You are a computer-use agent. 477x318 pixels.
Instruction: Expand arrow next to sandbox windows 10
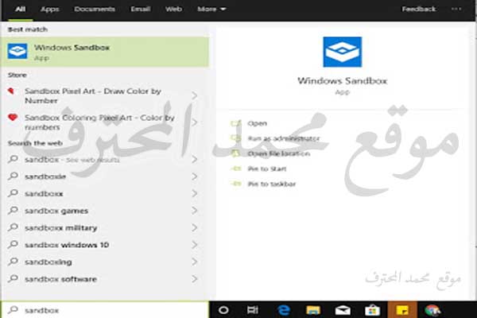pos(195,245)
